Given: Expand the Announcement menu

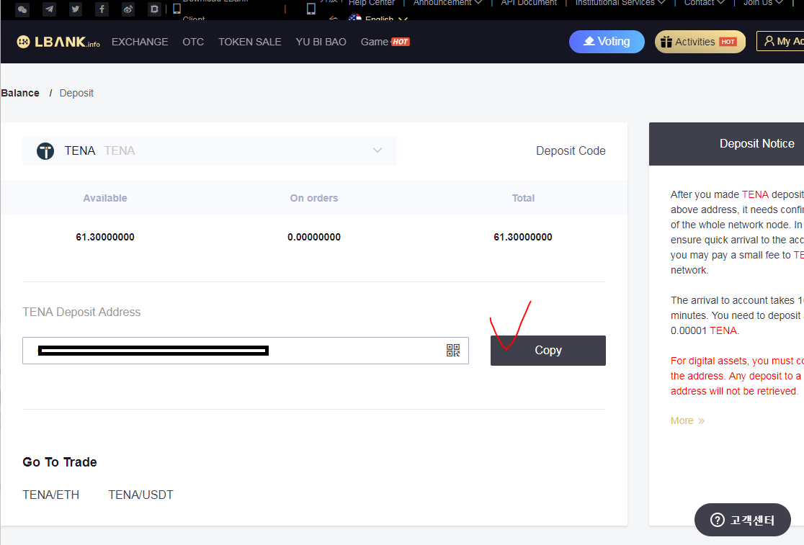Looking at the screenshot, I should pyautogui.click(x=447, y=3).
